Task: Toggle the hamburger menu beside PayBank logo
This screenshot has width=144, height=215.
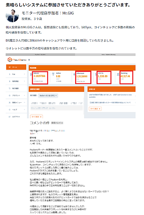Action: (x=29, y=60)
